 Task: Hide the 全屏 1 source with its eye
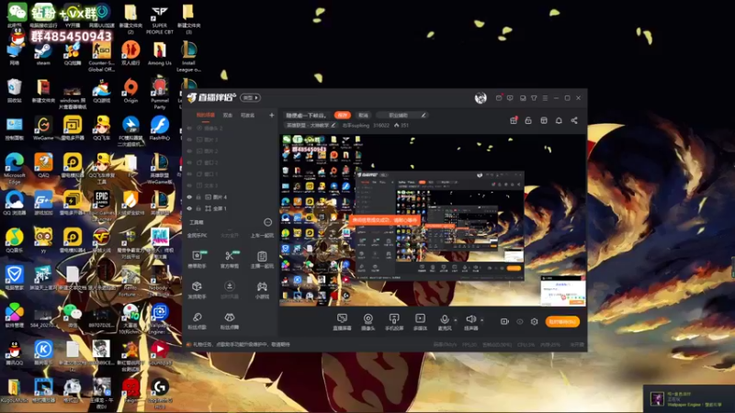(x=189, y=208)
